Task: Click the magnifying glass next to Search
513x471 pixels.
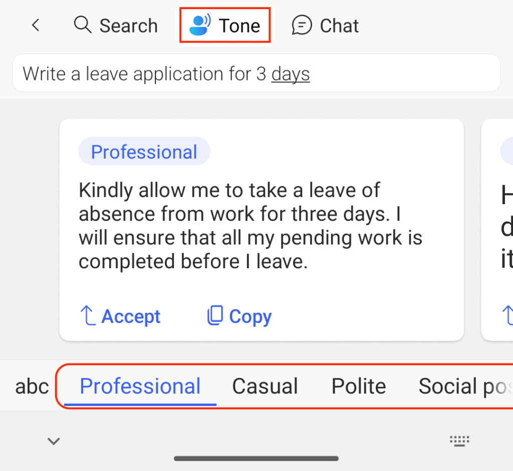Action: (82, 25)
